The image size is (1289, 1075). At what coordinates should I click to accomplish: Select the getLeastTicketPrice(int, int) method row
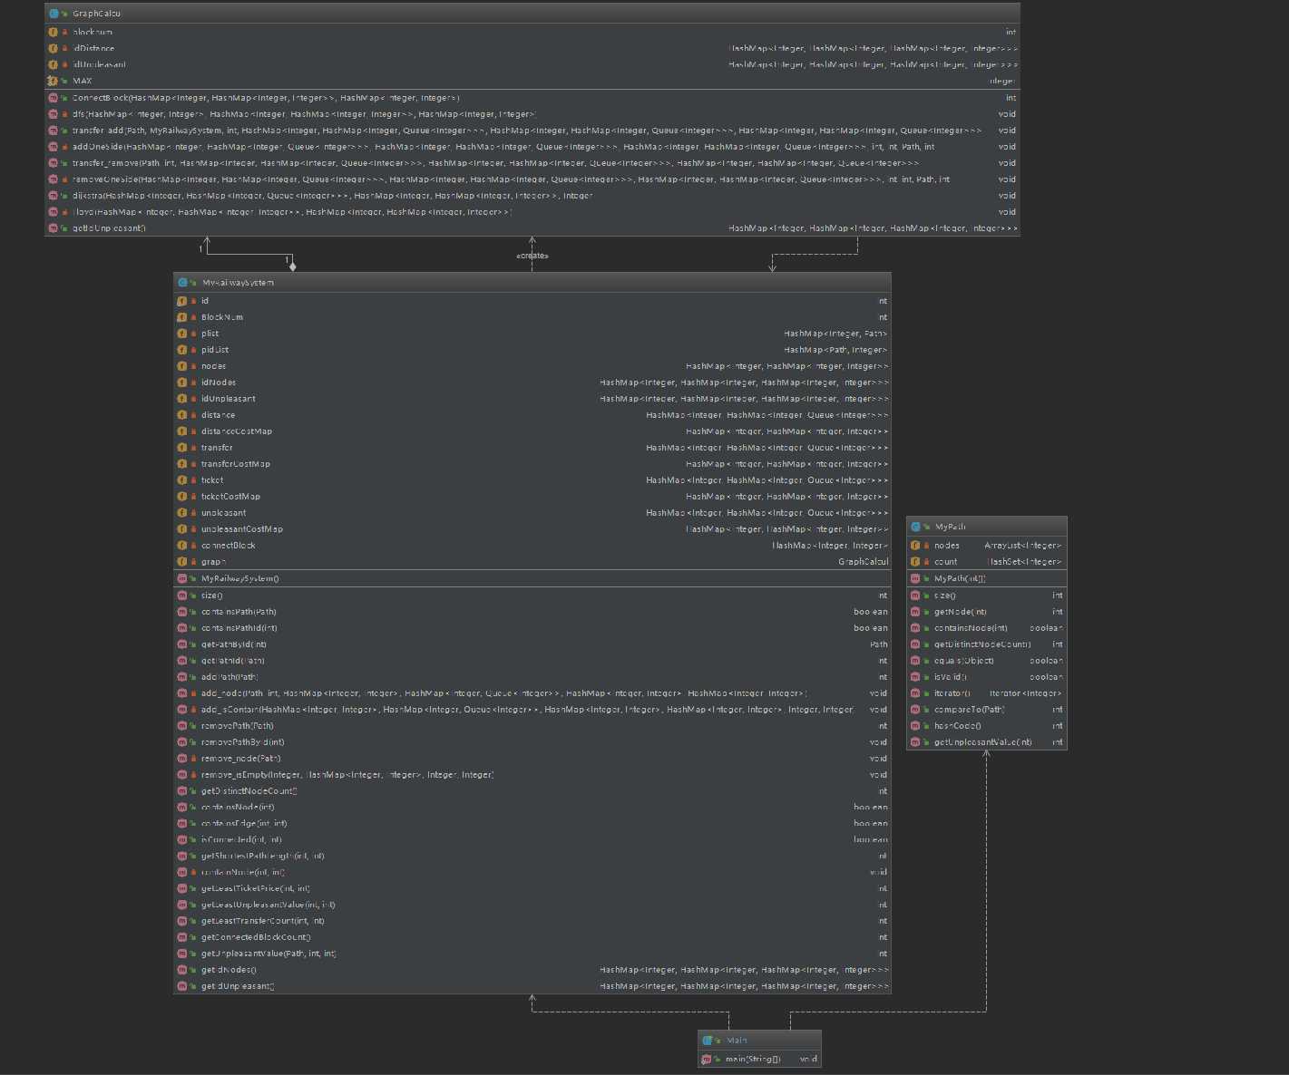coord(532,888)
